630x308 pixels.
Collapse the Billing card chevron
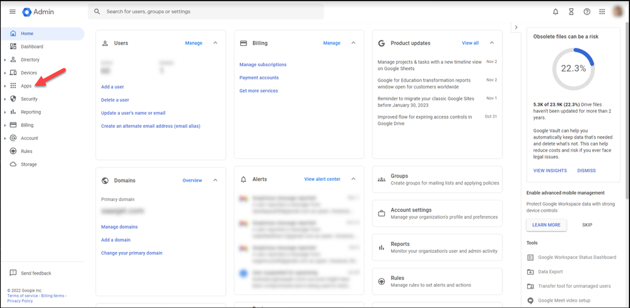coord(354,43)
